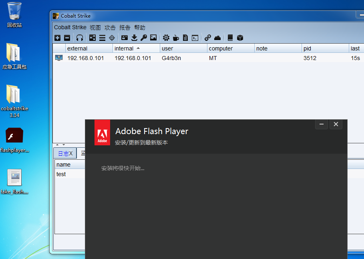Open the 帮助 (Help) menu
The width and height of the screenshot is (364, 259).
click(x=140, y=28)
